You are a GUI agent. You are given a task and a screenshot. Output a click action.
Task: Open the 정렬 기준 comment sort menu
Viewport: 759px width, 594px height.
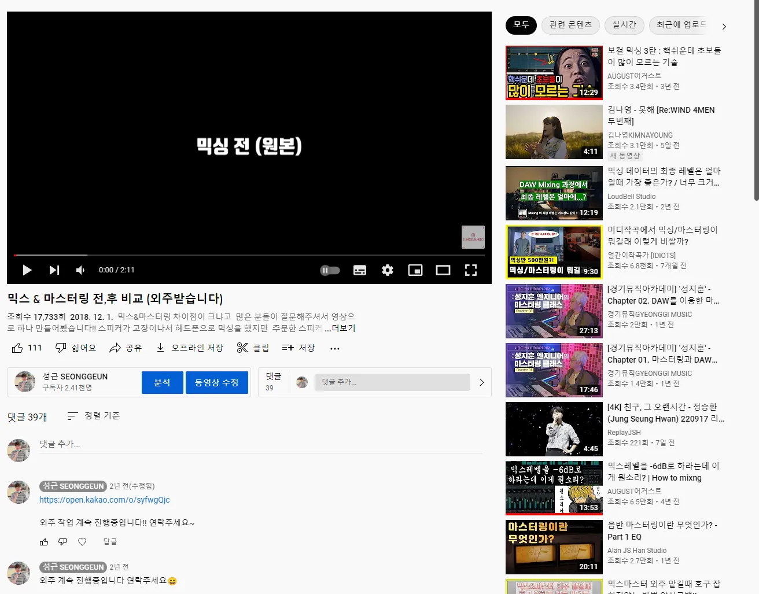(93, 416)
